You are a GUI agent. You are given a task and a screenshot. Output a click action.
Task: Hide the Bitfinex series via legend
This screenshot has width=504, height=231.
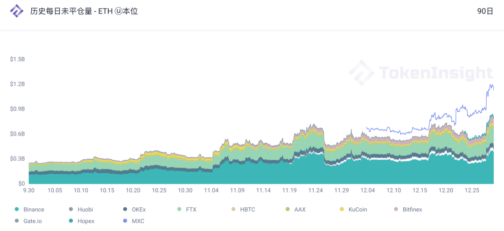[x=408, y=210]
